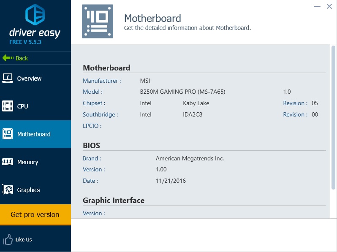
Task: Click the large Motherboard header icon
Action: pyautogui.click(x=98, y=22)
